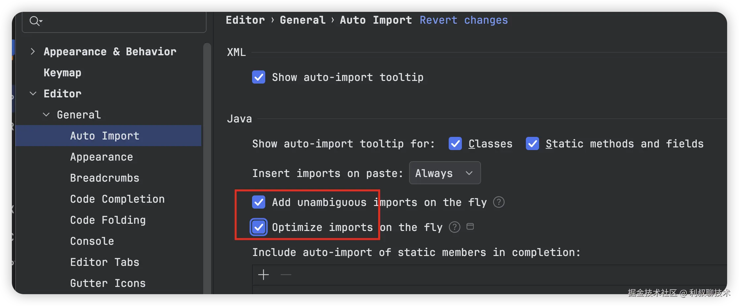Screen dimensions: 739x306
Task: Select Keymap in settings tree
Action: 62,72
